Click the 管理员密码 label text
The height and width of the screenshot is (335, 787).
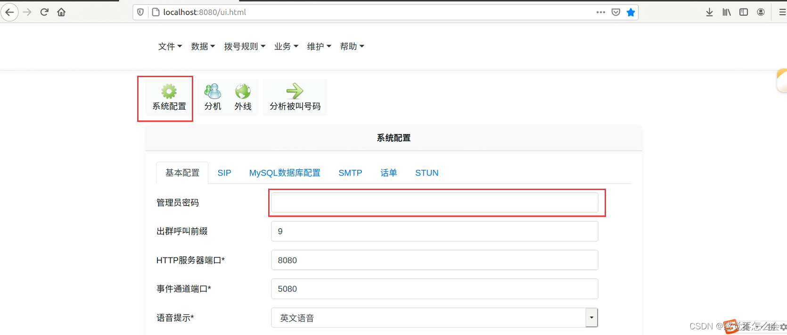pyautogui.click(x=178, y=203)
